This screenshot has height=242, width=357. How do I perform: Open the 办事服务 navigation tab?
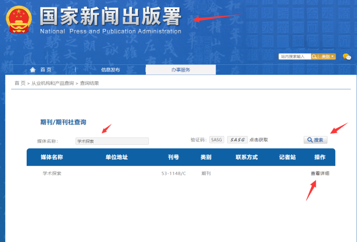pos(181,70)
